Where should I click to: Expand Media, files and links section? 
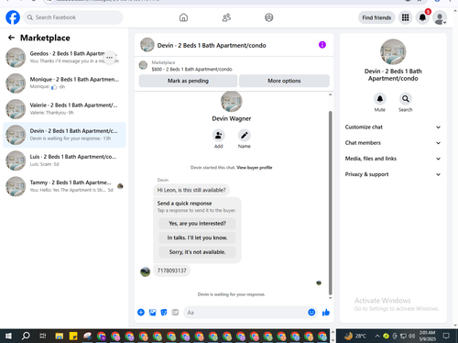(x=393, y=159)
